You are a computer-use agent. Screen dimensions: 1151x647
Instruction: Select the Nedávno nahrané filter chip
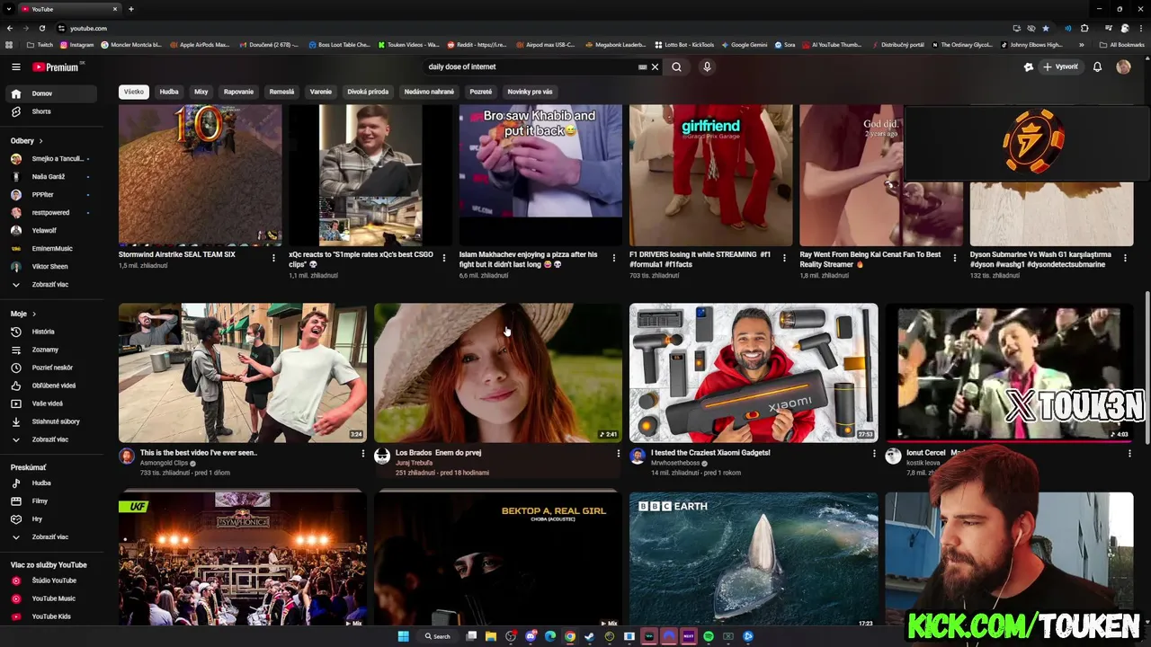click(x=429, y=92)
